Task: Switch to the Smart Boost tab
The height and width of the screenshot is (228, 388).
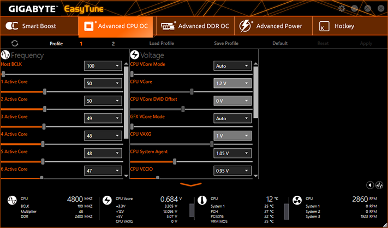Action: tap(39, 26)
